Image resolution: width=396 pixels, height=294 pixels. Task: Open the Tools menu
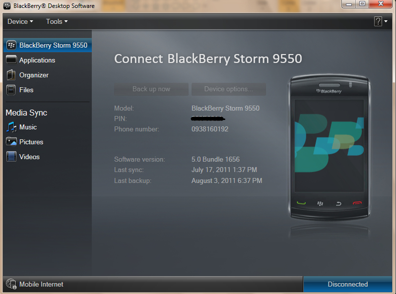click(57, 21)
